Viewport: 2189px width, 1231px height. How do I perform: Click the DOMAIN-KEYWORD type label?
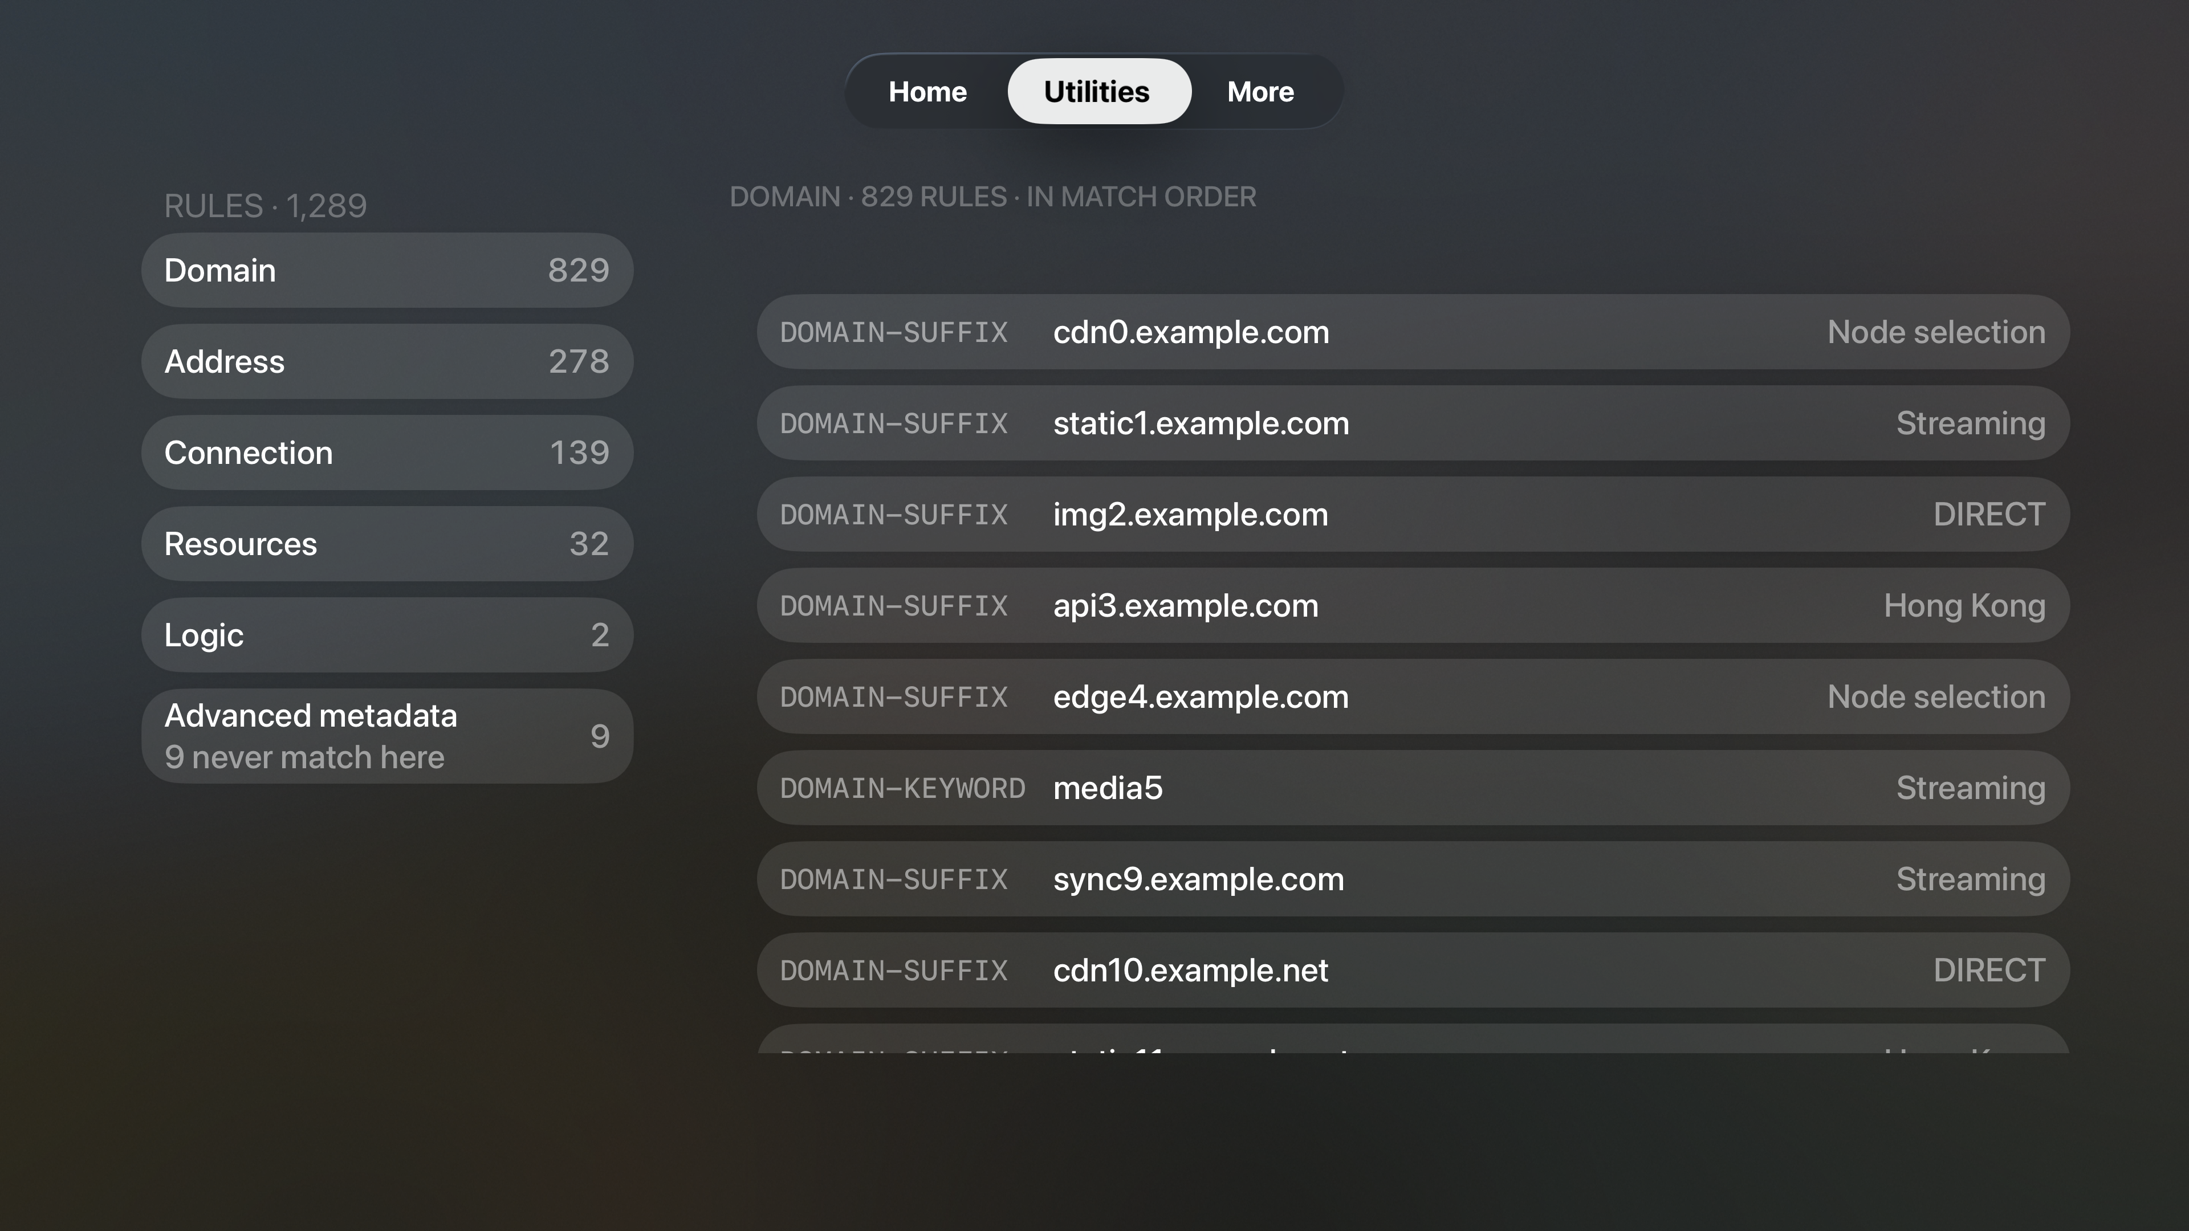[x=902, y=788]
